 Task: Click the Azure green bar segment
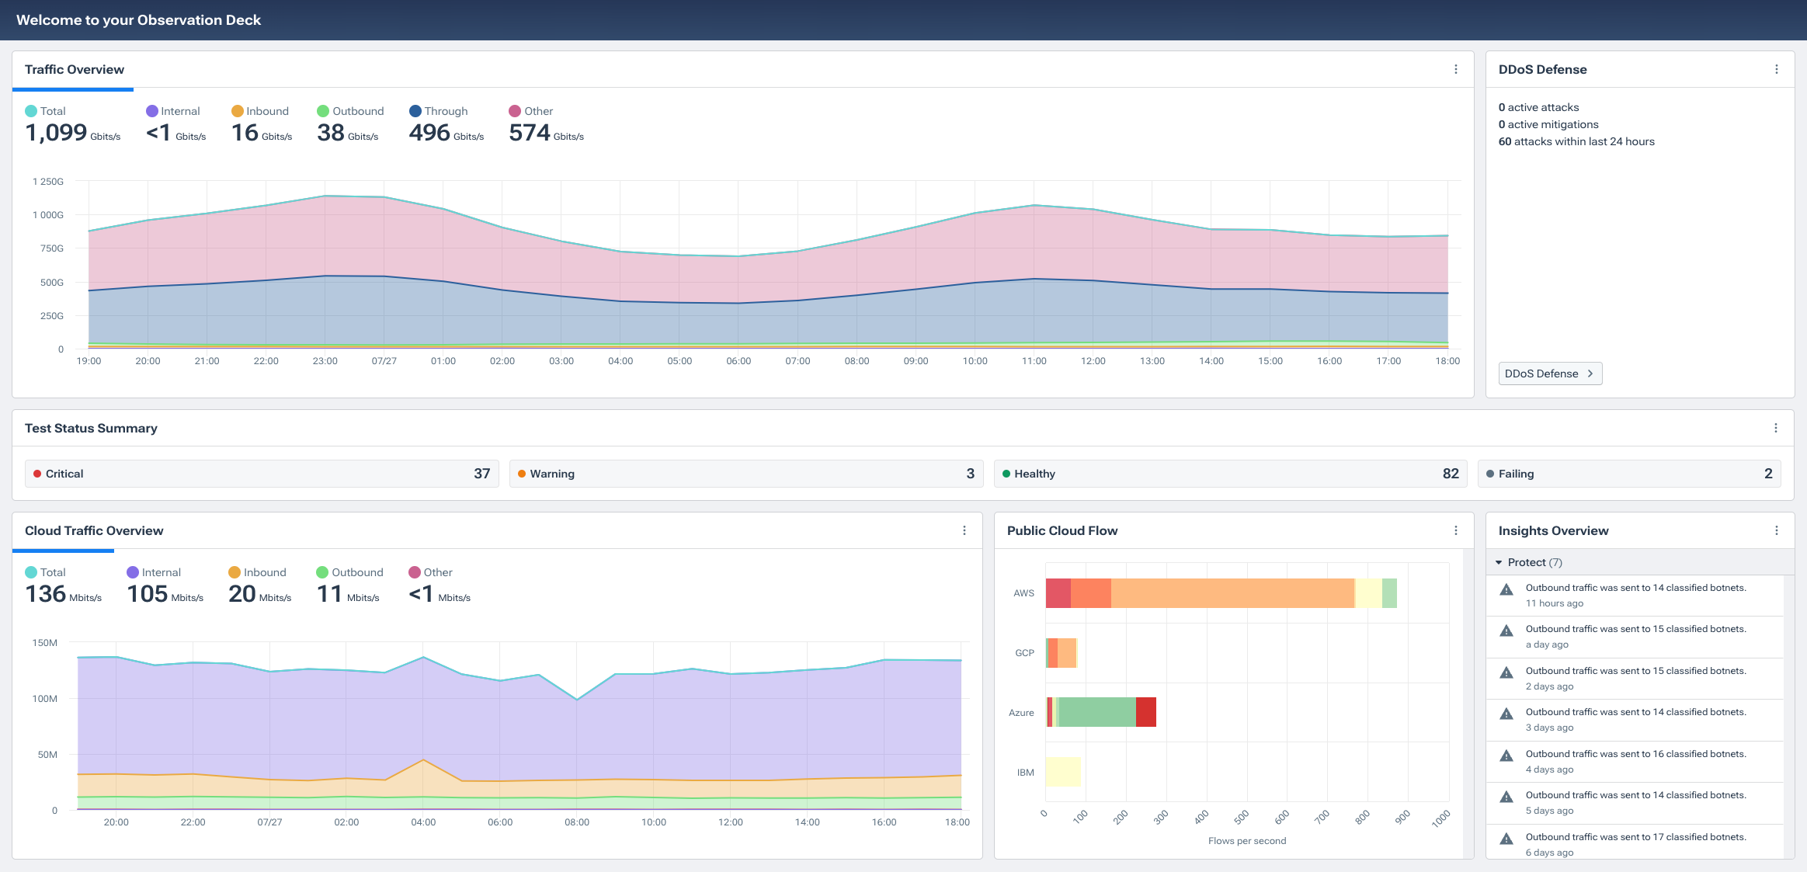tap(1097, 712)
